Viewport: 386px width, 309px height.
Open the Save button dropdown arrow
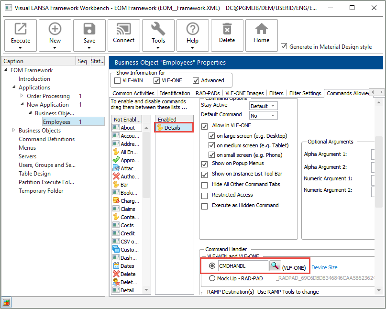[x=89, y=48]
